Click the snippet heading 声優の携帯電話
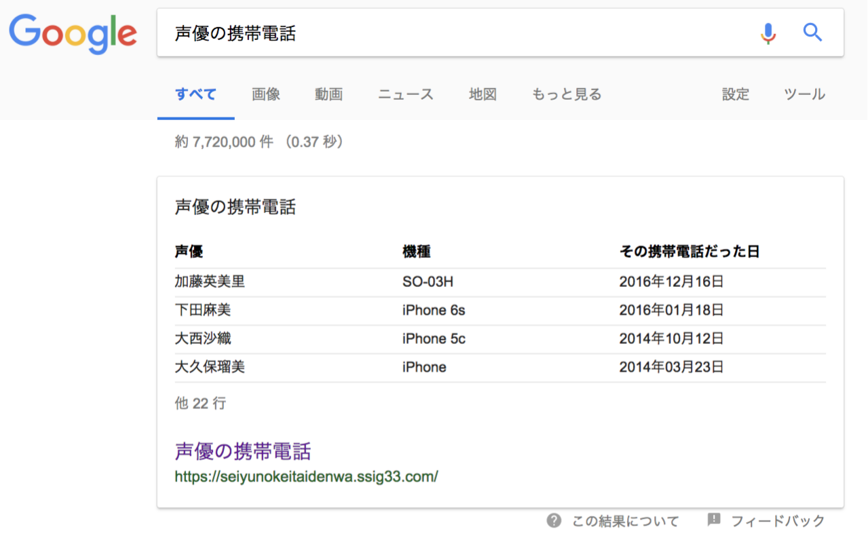This screenshot has height=540, width=868. tap(235, 208)
